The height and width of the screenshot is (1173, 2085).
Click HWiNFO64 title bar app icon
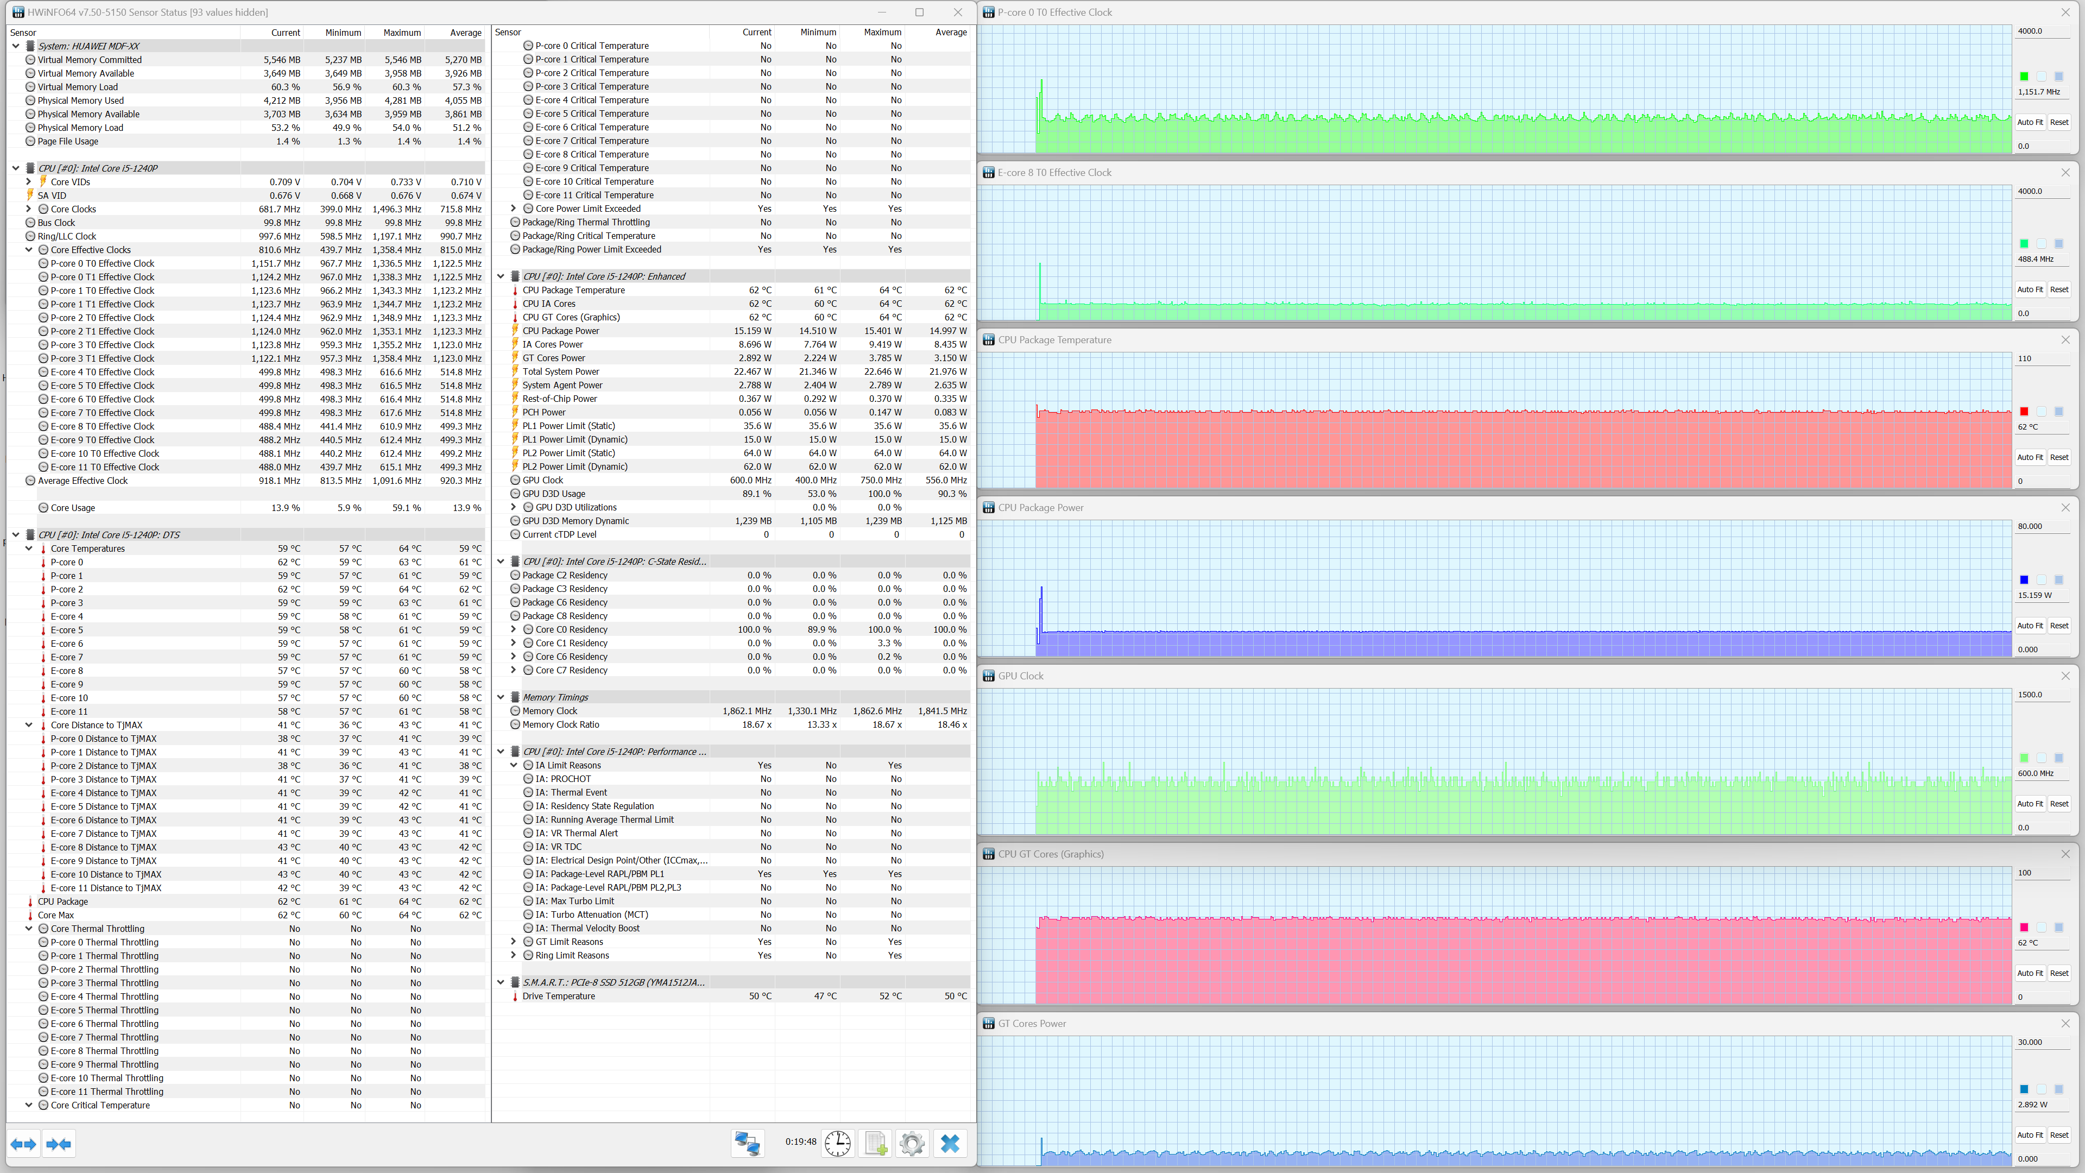pyautogui.click(x=18, y=12)
